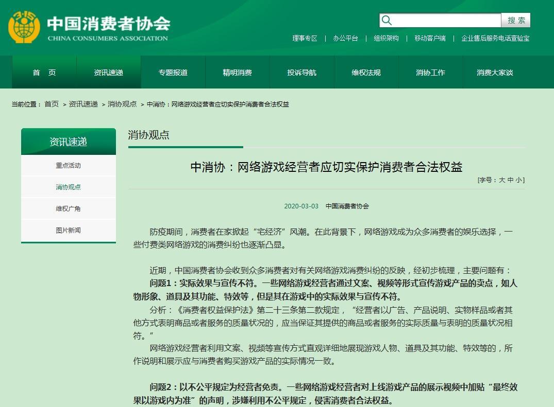
Task: Click the paragraph starting 防疫期间
Action: click(x=323, y=238)
